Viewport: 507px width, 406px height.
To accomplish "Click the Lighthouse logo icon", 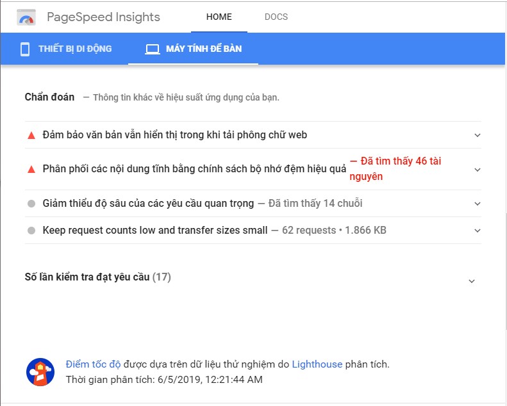I will click(x=40, y=372).
